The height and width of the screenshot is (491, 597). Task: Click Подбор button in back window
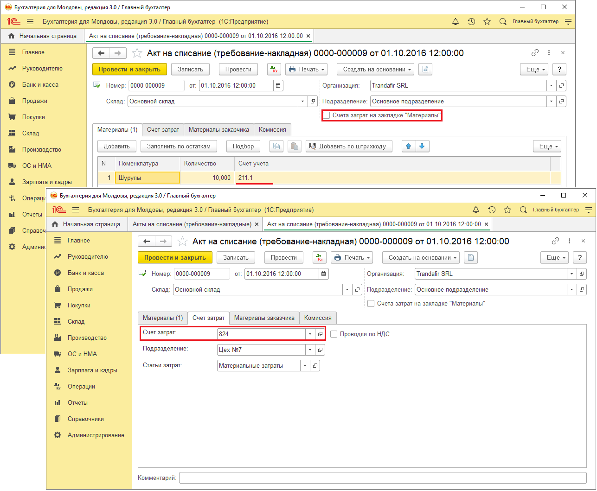point(243,146)
